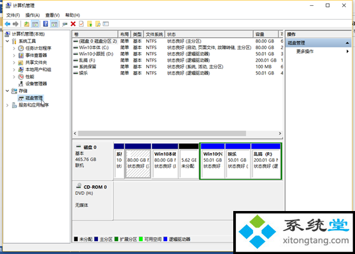
Task: Select 磁盘管理 under 存储
Action: pos(34,98)
